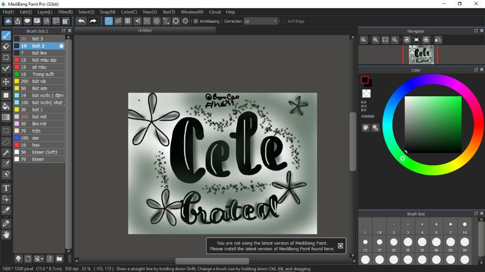Turn off snap with the Snap Off button
485x272 pixels.
108,21
